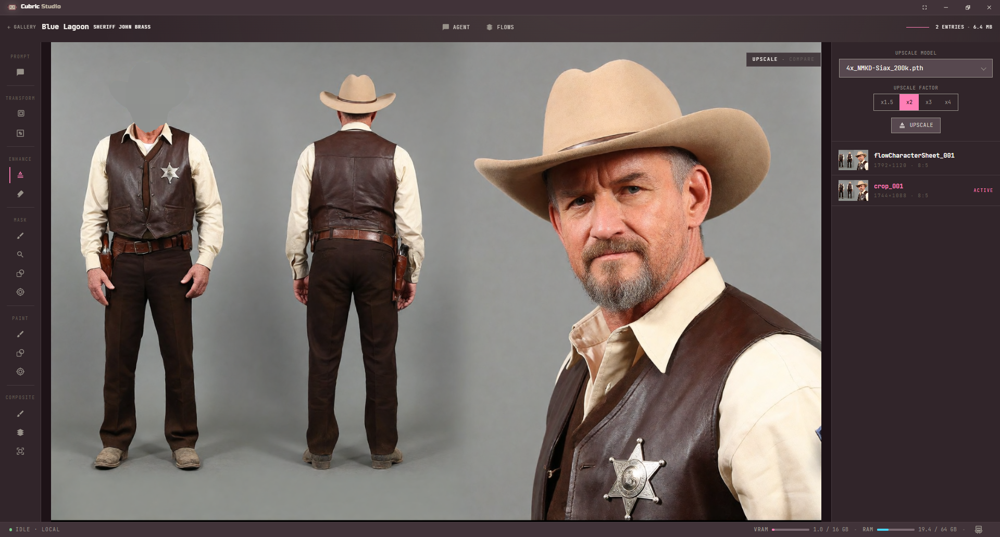Toggle the fullscreen icon in the title bar
This screenshot has height=537, width=1000.
pyautogui.click(x=924, y=7)
